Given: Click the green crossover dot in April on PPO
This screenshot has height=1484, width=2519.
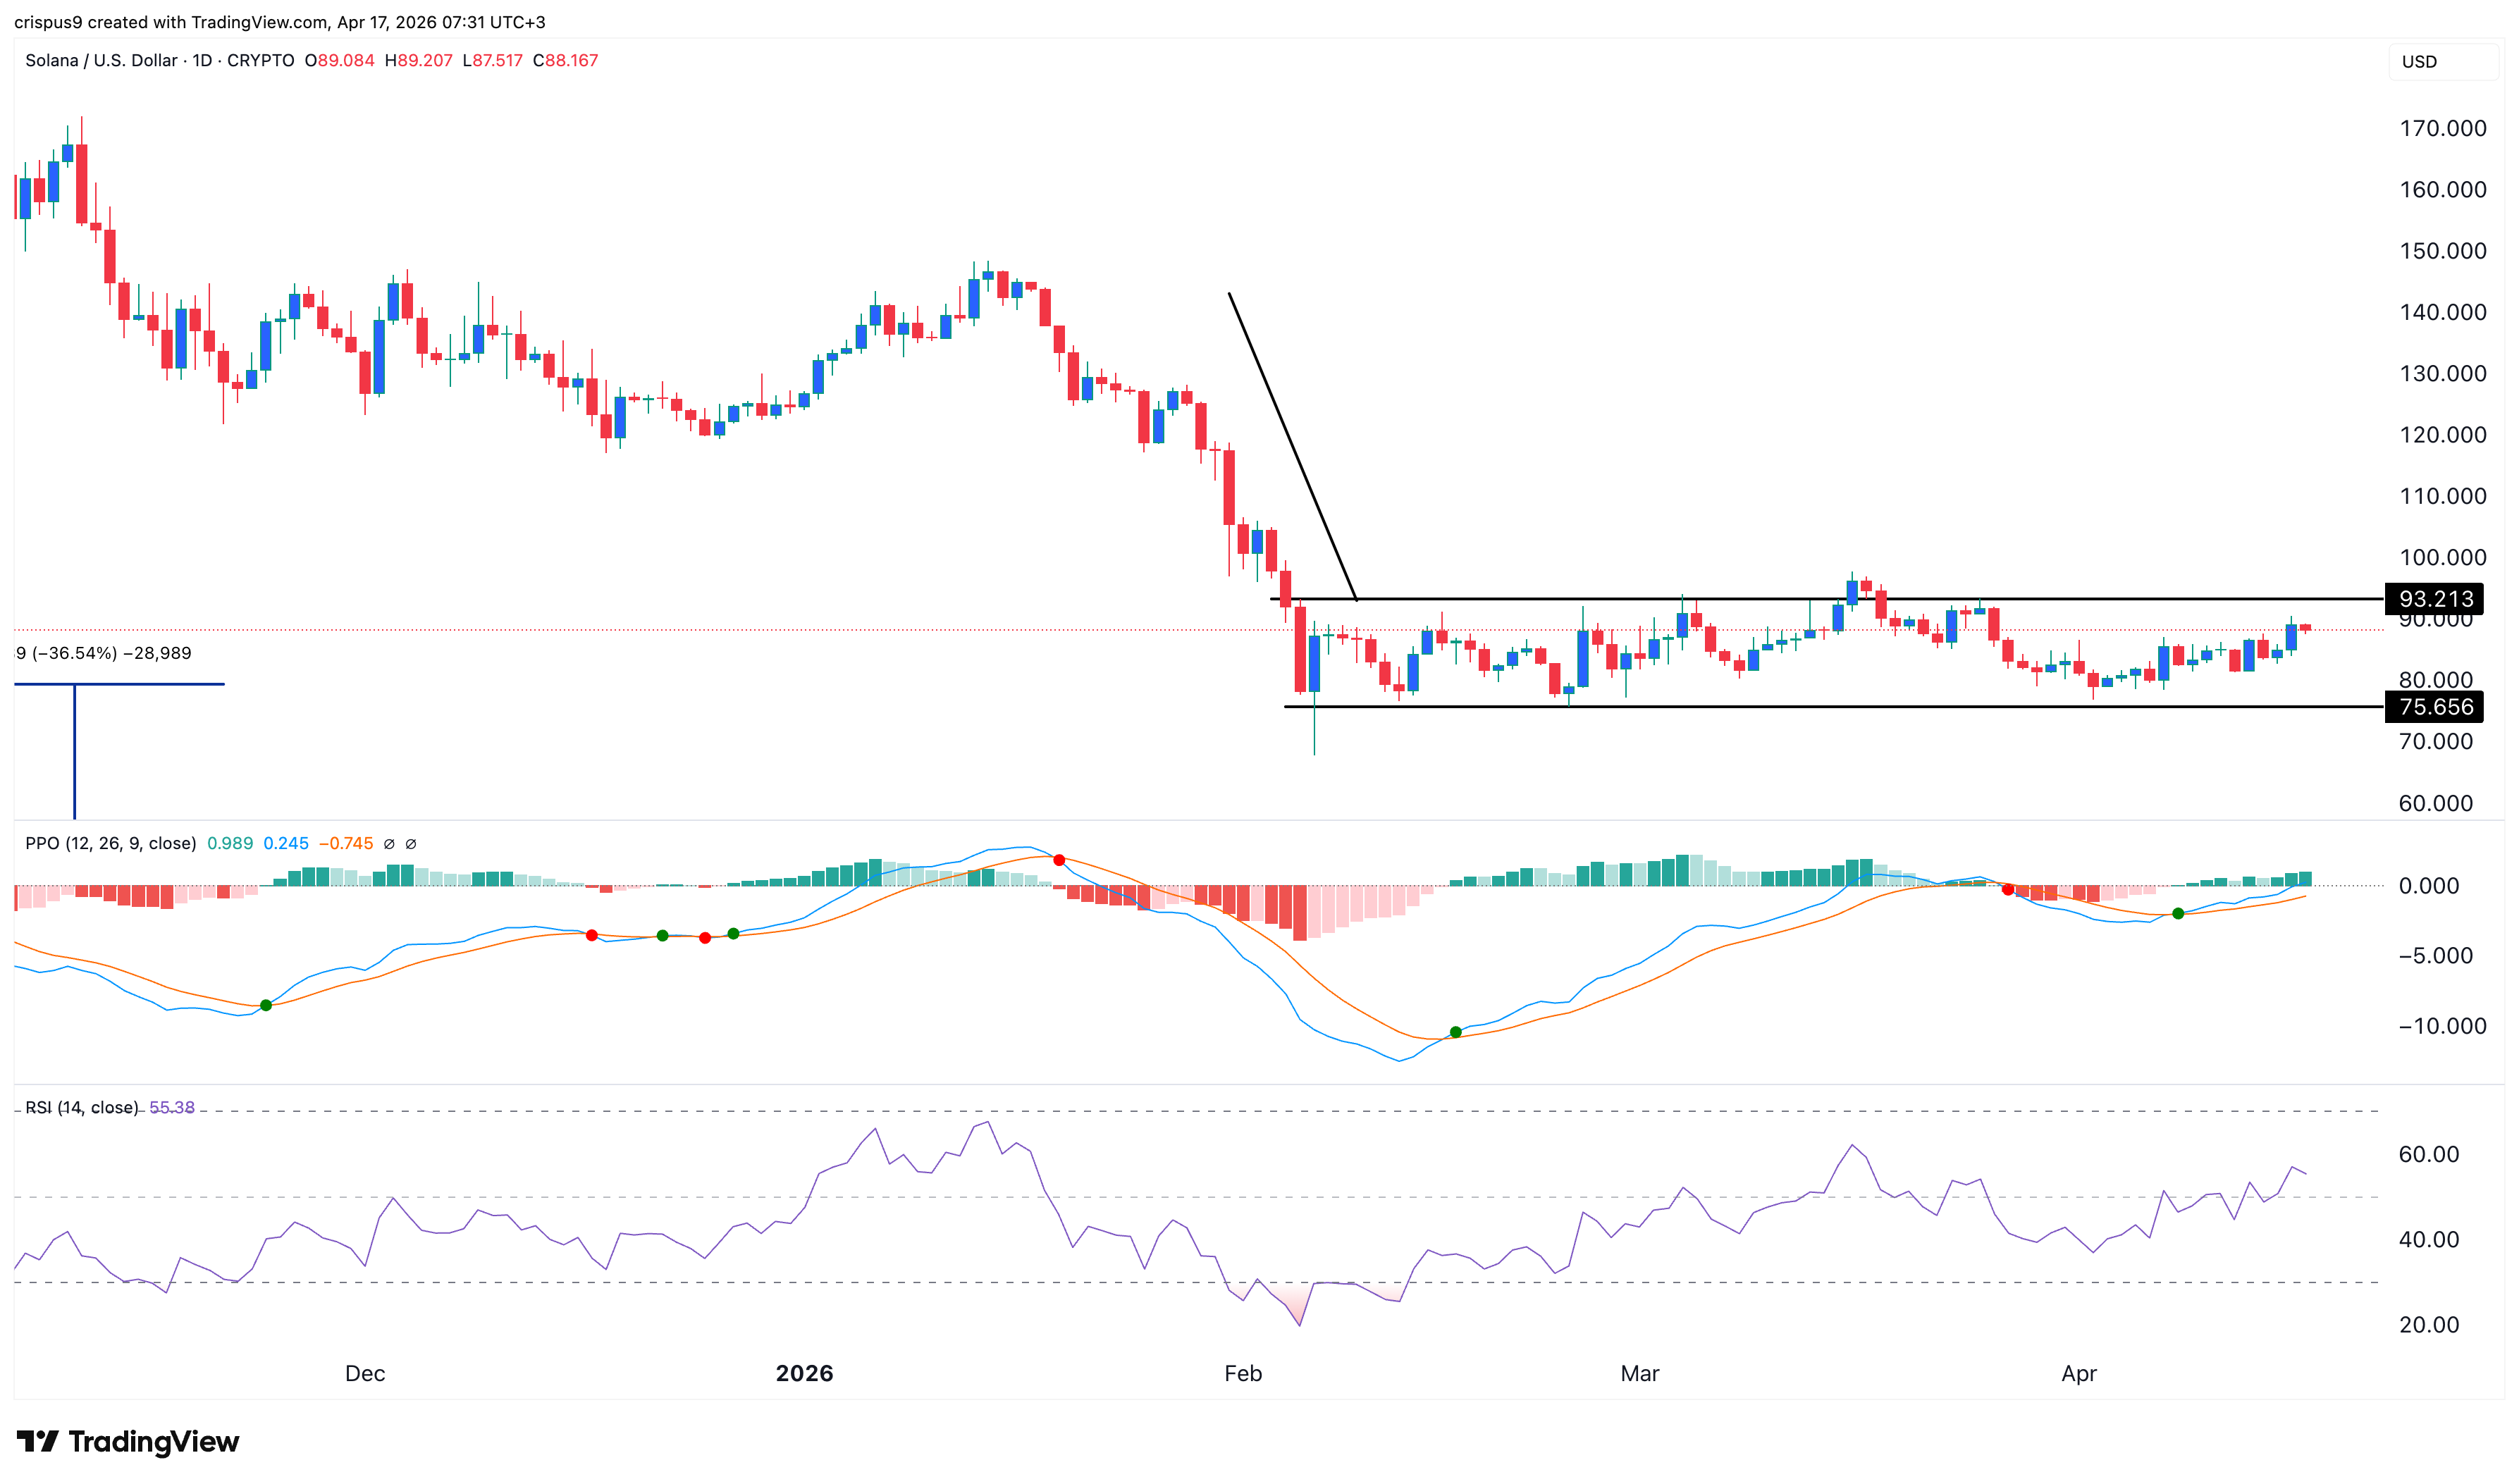Looking at the screenshot, I should click(x=2178, y=913).
